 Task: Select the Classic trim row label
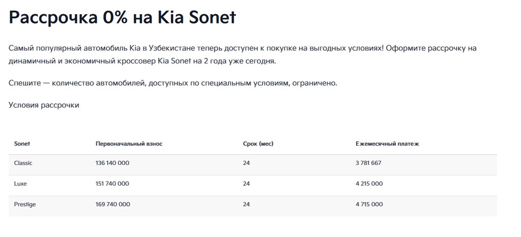23,163
